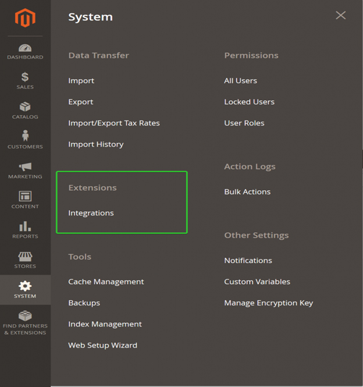Open Bulk Actions under Action Logs
The image size is (363, 387).
click(x=247, y=192)
